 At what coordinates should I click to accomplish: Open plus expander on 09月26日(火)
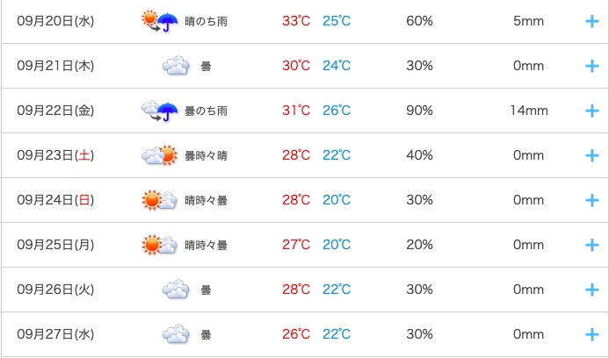[x=592, y=290]
